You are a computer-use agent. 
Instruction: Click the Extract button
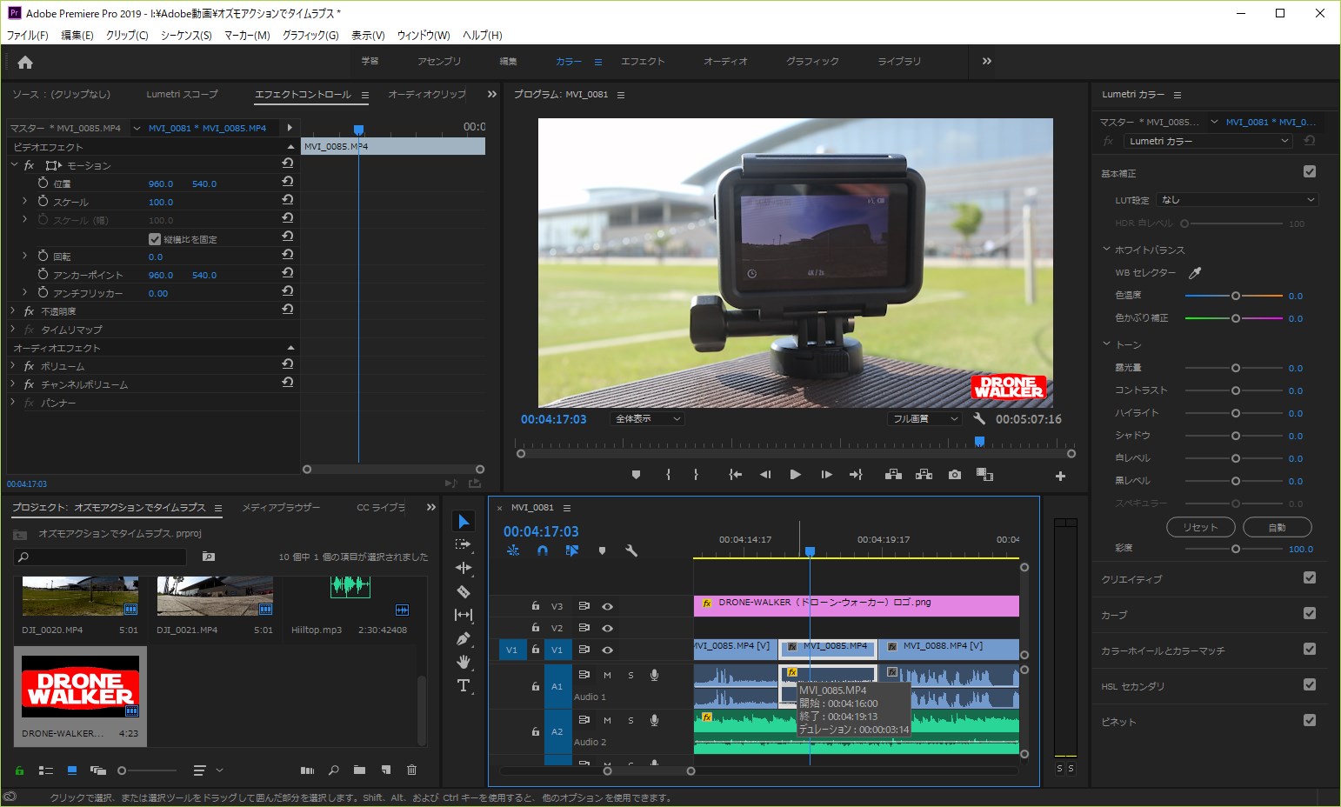(924, 475)
